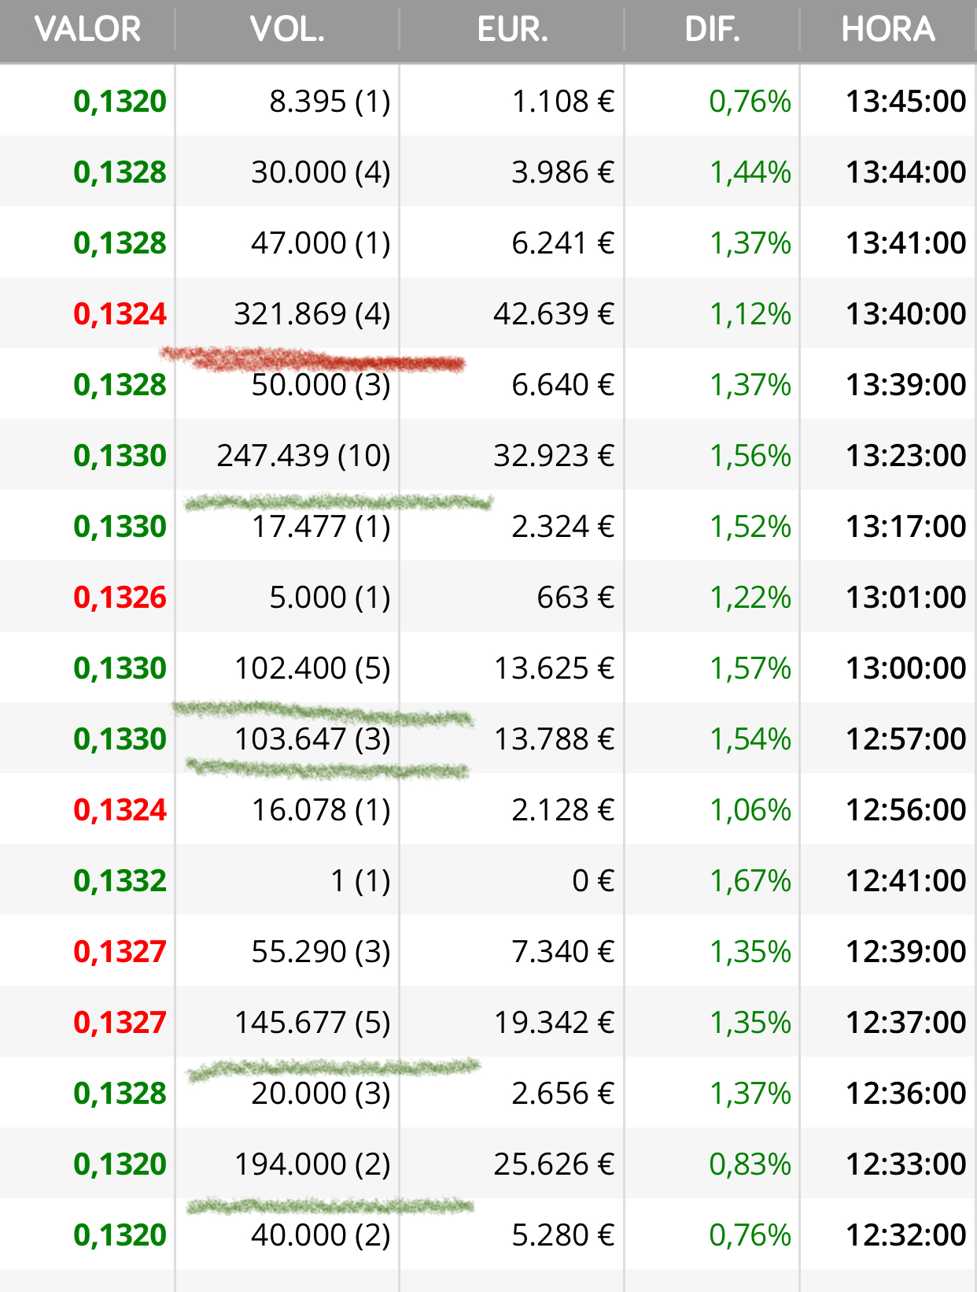The width and height of the screenshot is (977, 1292).
Task: Click the 50.000 (3) volume cell
Action: tap(321, 385)
